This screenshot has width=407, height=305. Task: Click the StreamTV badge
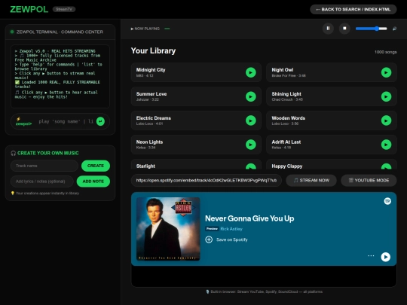coord(64,9)
